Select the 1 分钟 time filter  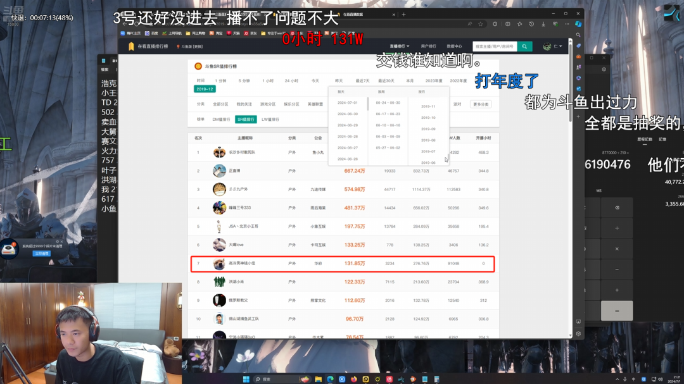coord(221,80)
